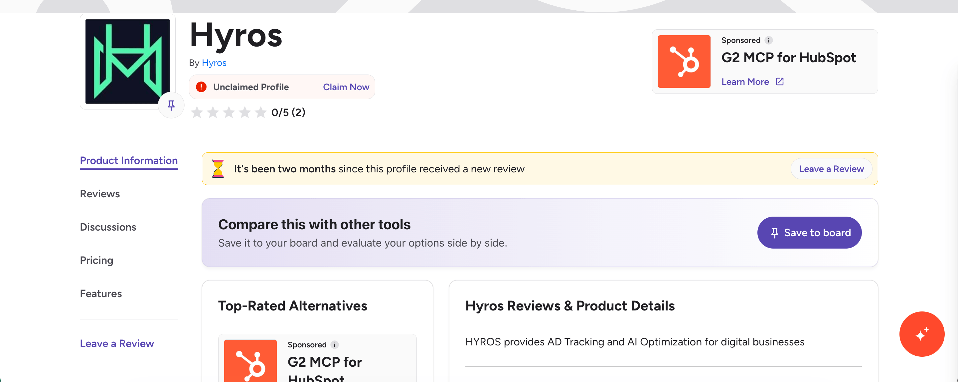Click the Compare this with other tools heading
The width and height of the screenshot is (958, 382).
click(x=314, y=224)
